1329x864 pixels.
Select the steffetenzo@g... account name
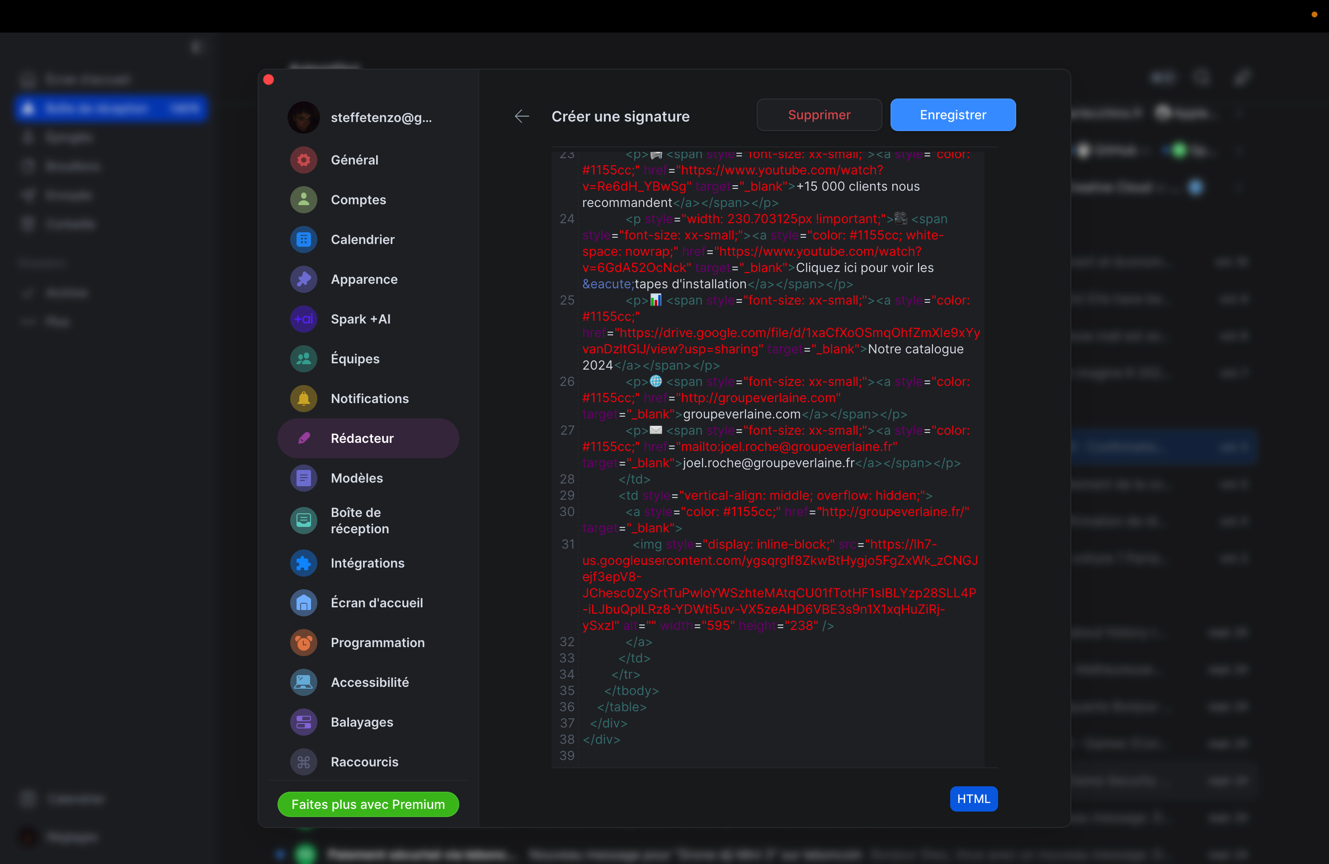point(381,118)
